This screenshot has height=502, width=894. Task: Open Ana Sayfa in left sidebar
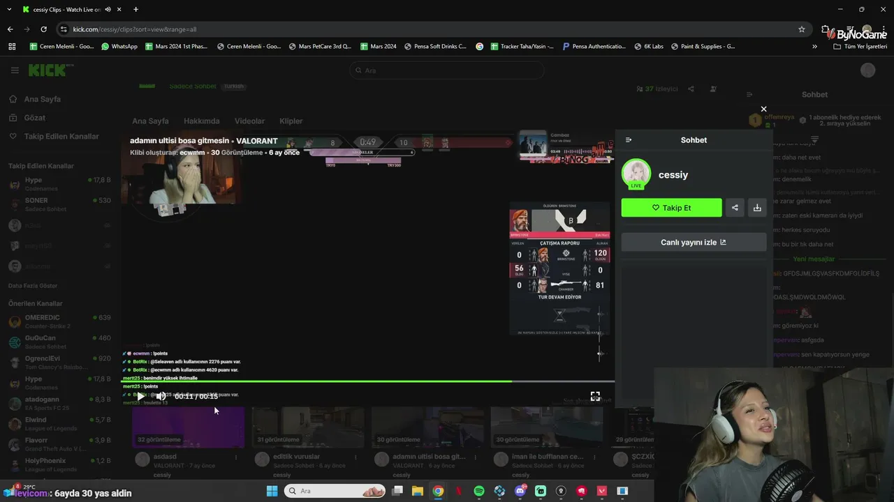click(x=43, y=99)
